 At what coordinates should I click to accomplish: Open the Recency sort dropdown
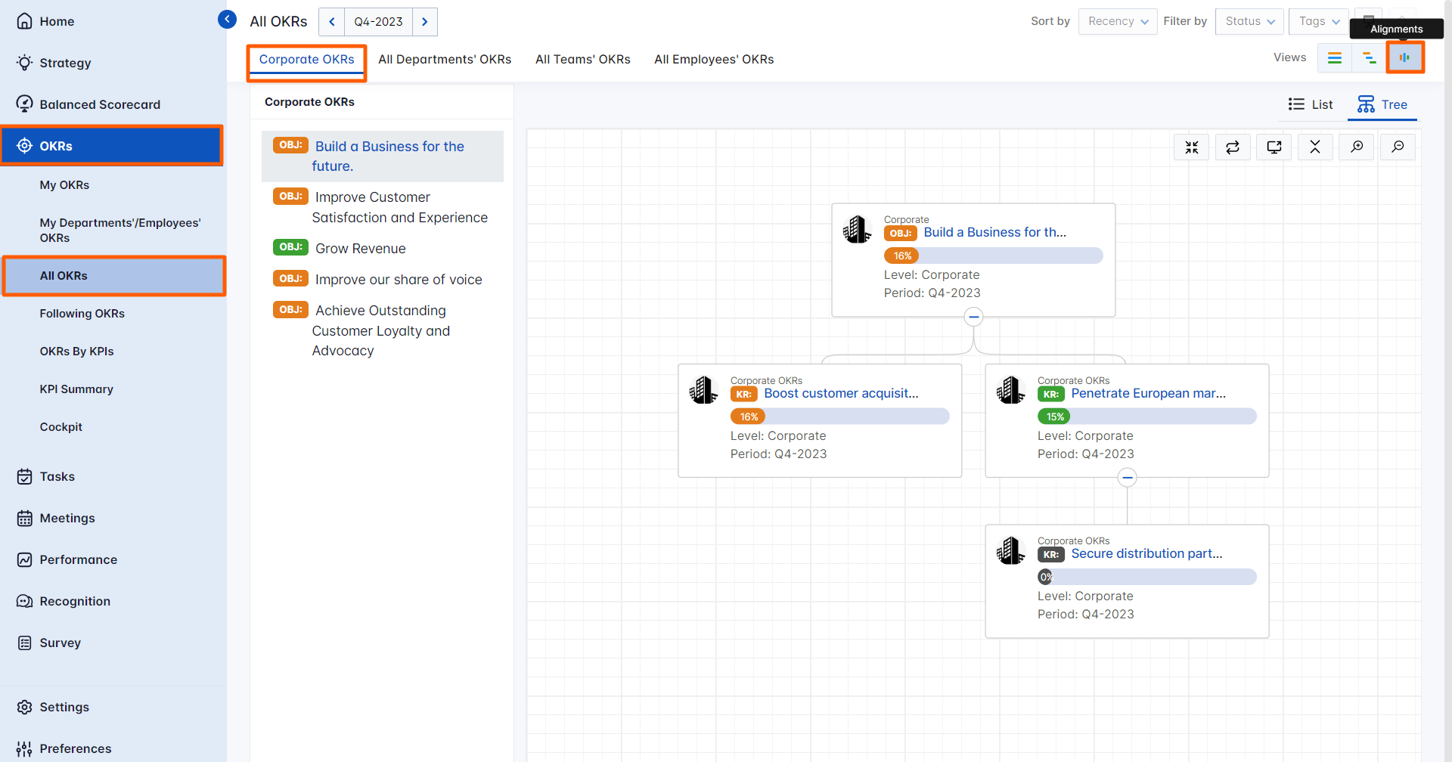[x=1118, y=21]
